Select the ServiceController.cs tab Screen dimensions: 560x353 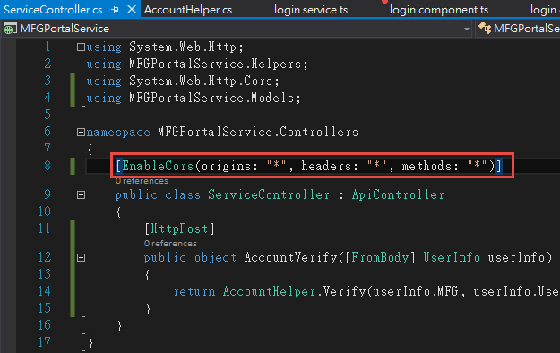pyautogui.click(x=53, y=10)
